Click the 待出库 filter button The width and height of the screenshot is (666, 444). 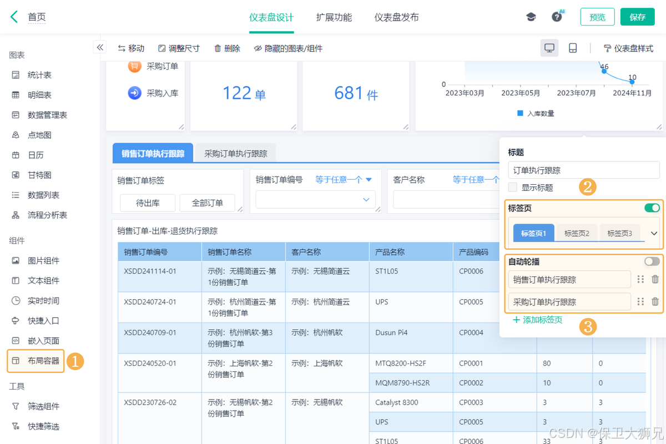pyautogui.click(x=148, y=203)
